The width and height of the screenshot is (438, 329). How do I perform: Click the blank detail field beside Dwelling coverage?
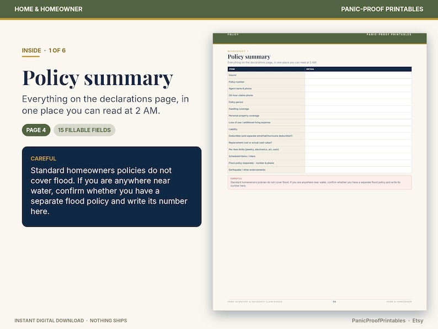[358, 109]
